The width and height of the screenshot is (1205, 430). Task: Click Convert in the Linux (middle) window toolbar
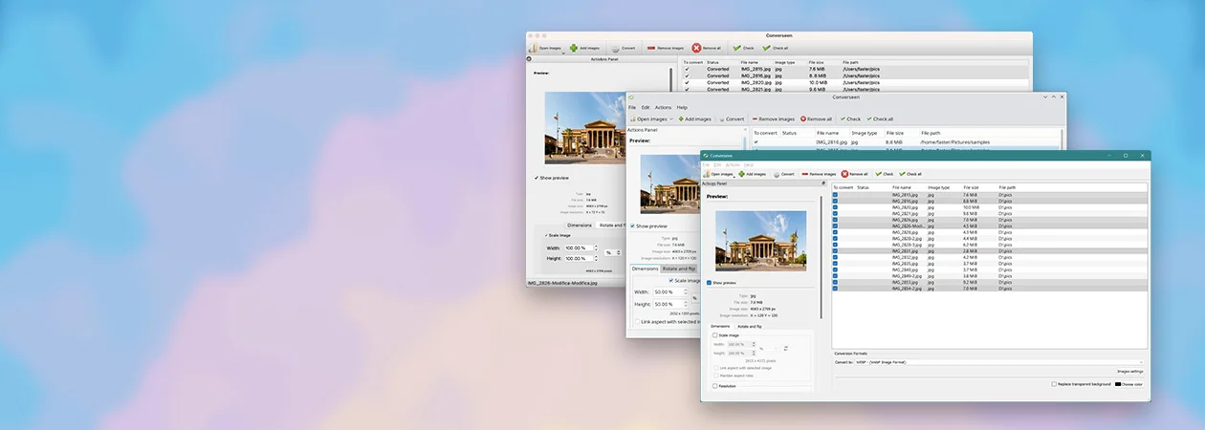pyautogui.click(x=732, y=118)
